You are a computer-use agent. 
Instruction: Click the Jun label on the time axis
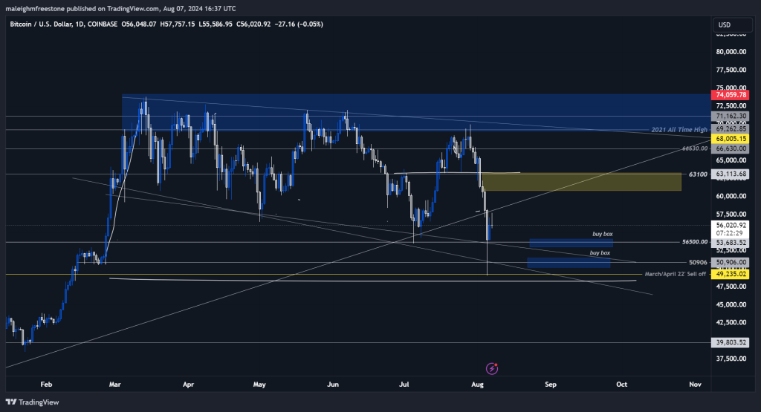click(x=333, y=385)
